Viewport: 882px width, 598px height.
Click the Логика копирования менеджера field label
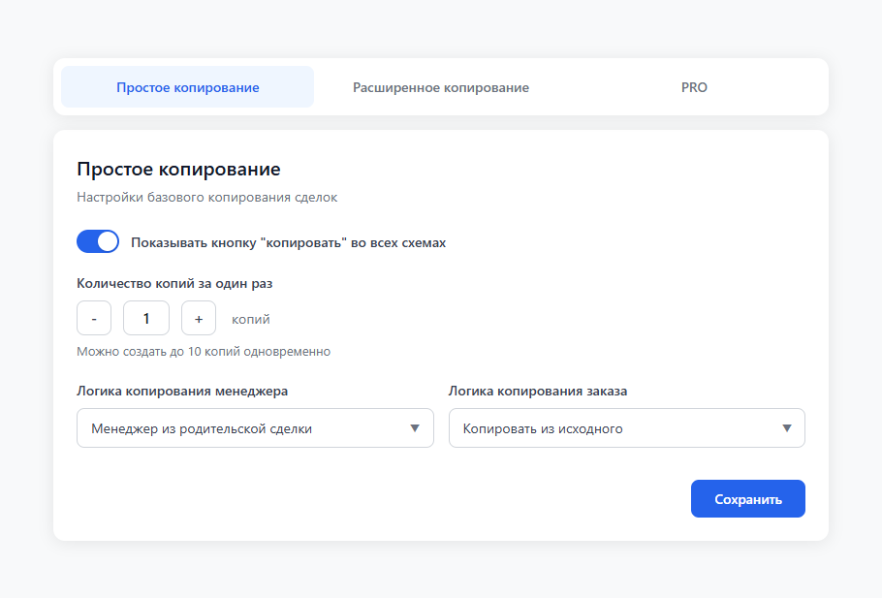(182, 392)
